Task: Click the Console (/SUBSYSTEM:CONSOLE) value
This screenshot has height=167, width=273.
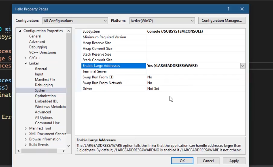Action: [x=175, y=31]
